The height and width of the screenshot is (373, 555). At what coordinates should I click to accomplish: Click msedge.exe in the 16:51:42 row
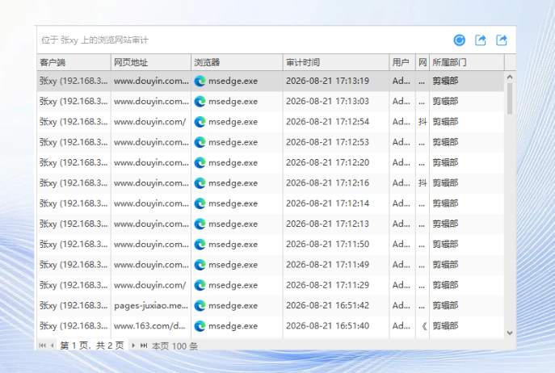click(x=233, y=305)
